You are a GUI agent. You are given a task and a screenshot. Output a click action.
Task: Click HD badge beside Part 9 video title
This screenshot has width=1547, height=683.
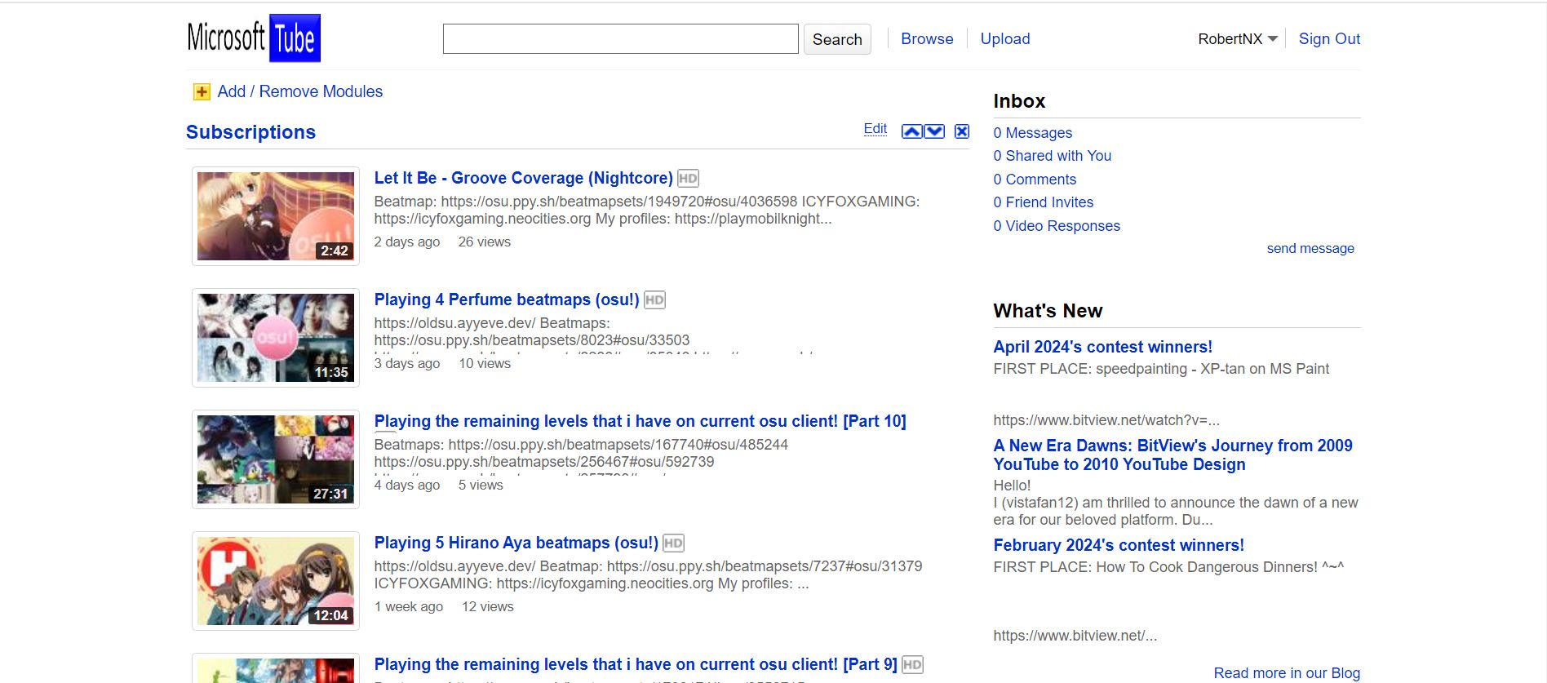pyautogui.click(x=912, y=665)
